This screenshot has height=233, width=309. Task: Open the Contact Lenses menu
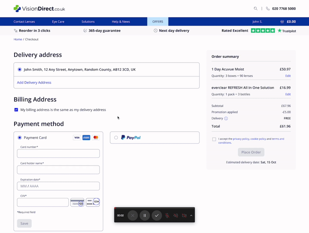[24, 22]
